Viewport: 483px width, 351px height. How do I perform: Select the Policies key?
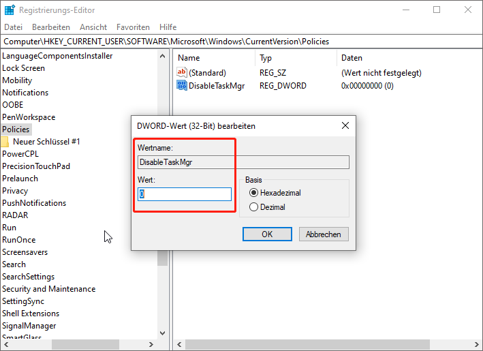point(16,129)
